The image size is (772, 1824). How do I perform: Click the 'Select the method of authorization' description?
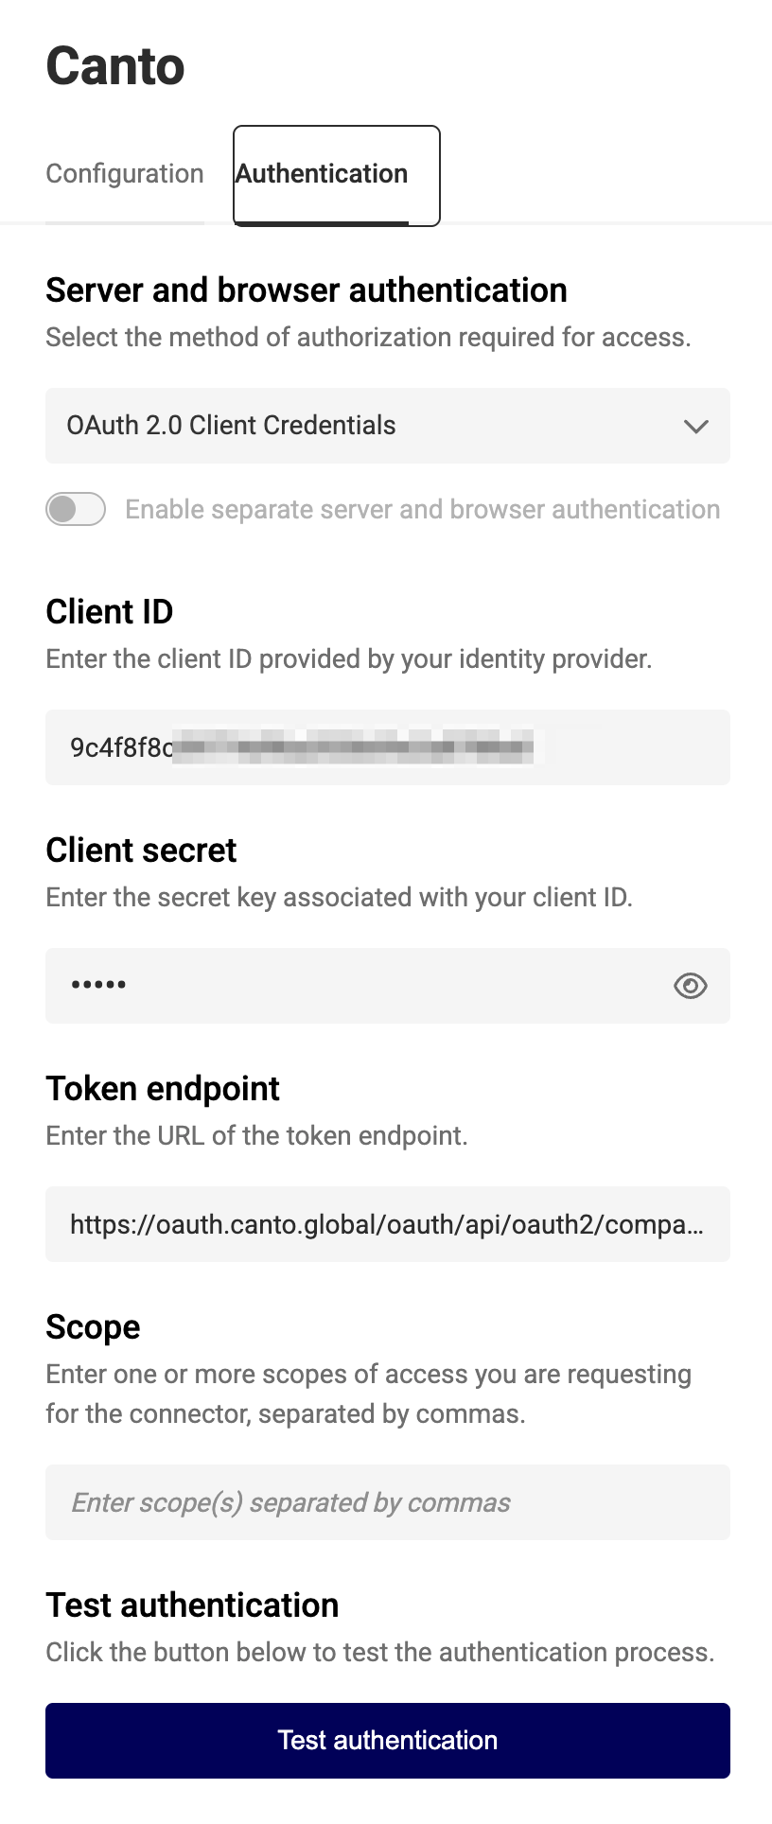(368, 337)
